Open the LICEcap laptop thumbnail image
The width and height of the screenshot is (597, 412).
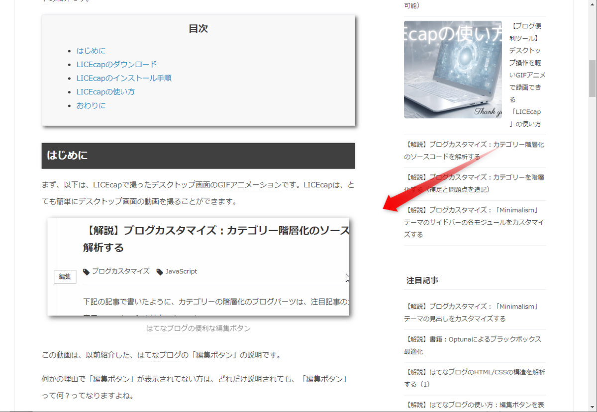453,70
